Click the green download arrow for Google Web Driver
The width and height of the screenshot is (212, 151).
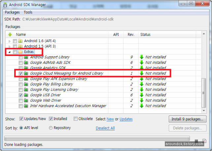click(x=142, y=100)
